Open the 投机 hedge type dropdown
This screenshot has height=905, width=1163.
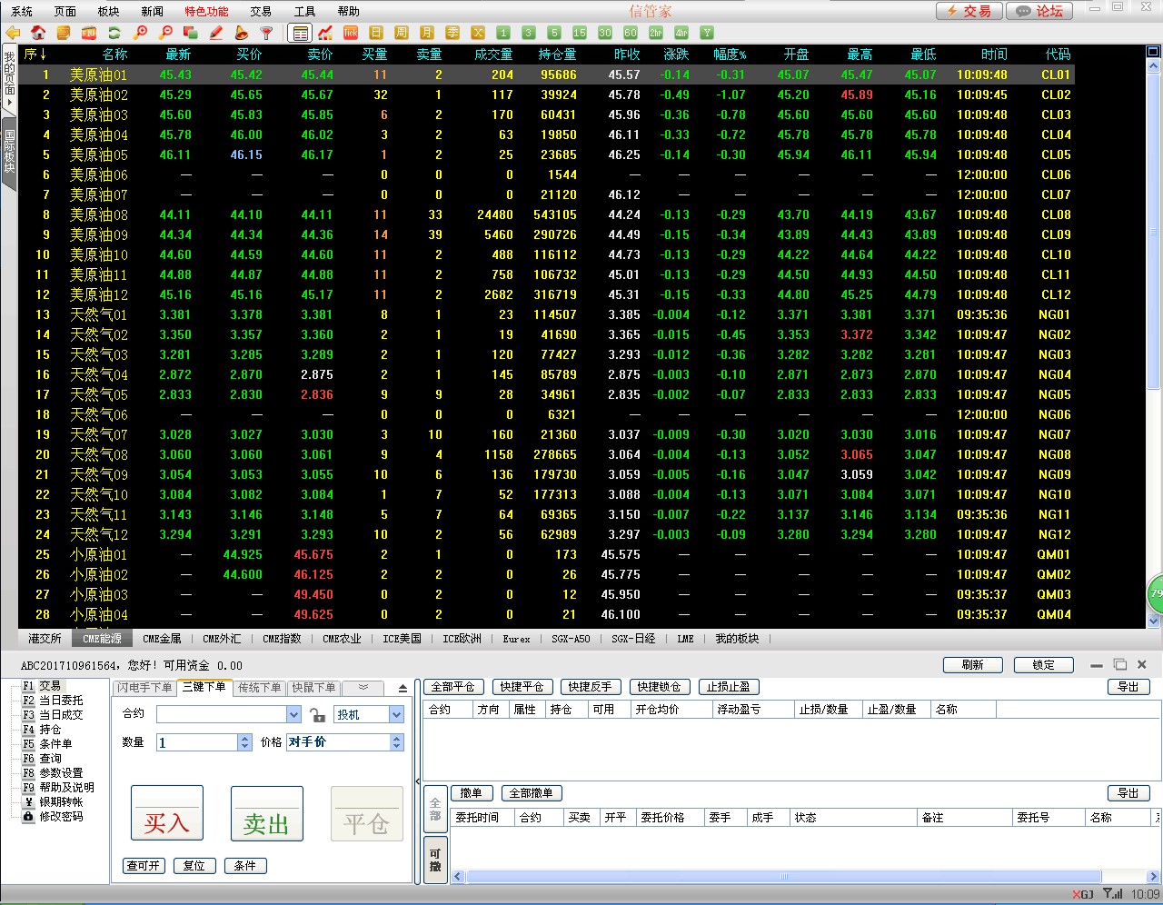coord(396,715)
